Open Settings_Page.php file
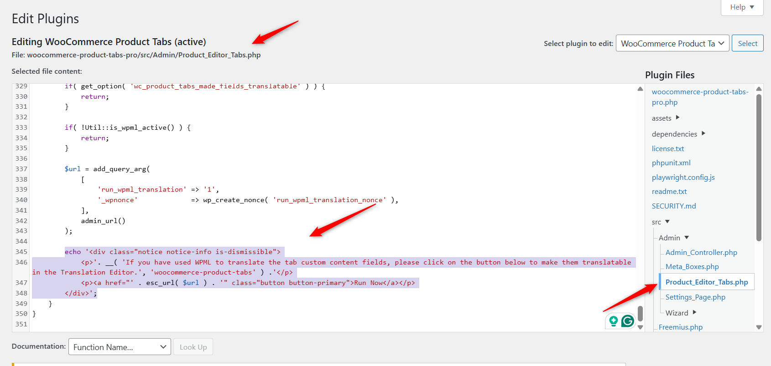 point(695,297)
